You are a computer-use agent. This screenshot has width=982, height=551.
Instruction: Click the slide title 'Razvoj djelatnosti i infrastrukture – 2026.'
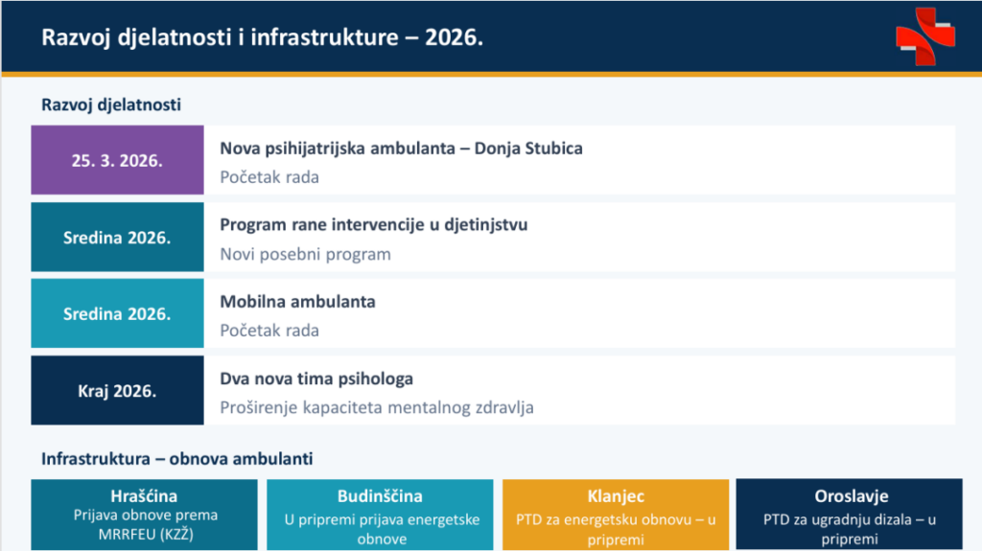tap(262, 38)
